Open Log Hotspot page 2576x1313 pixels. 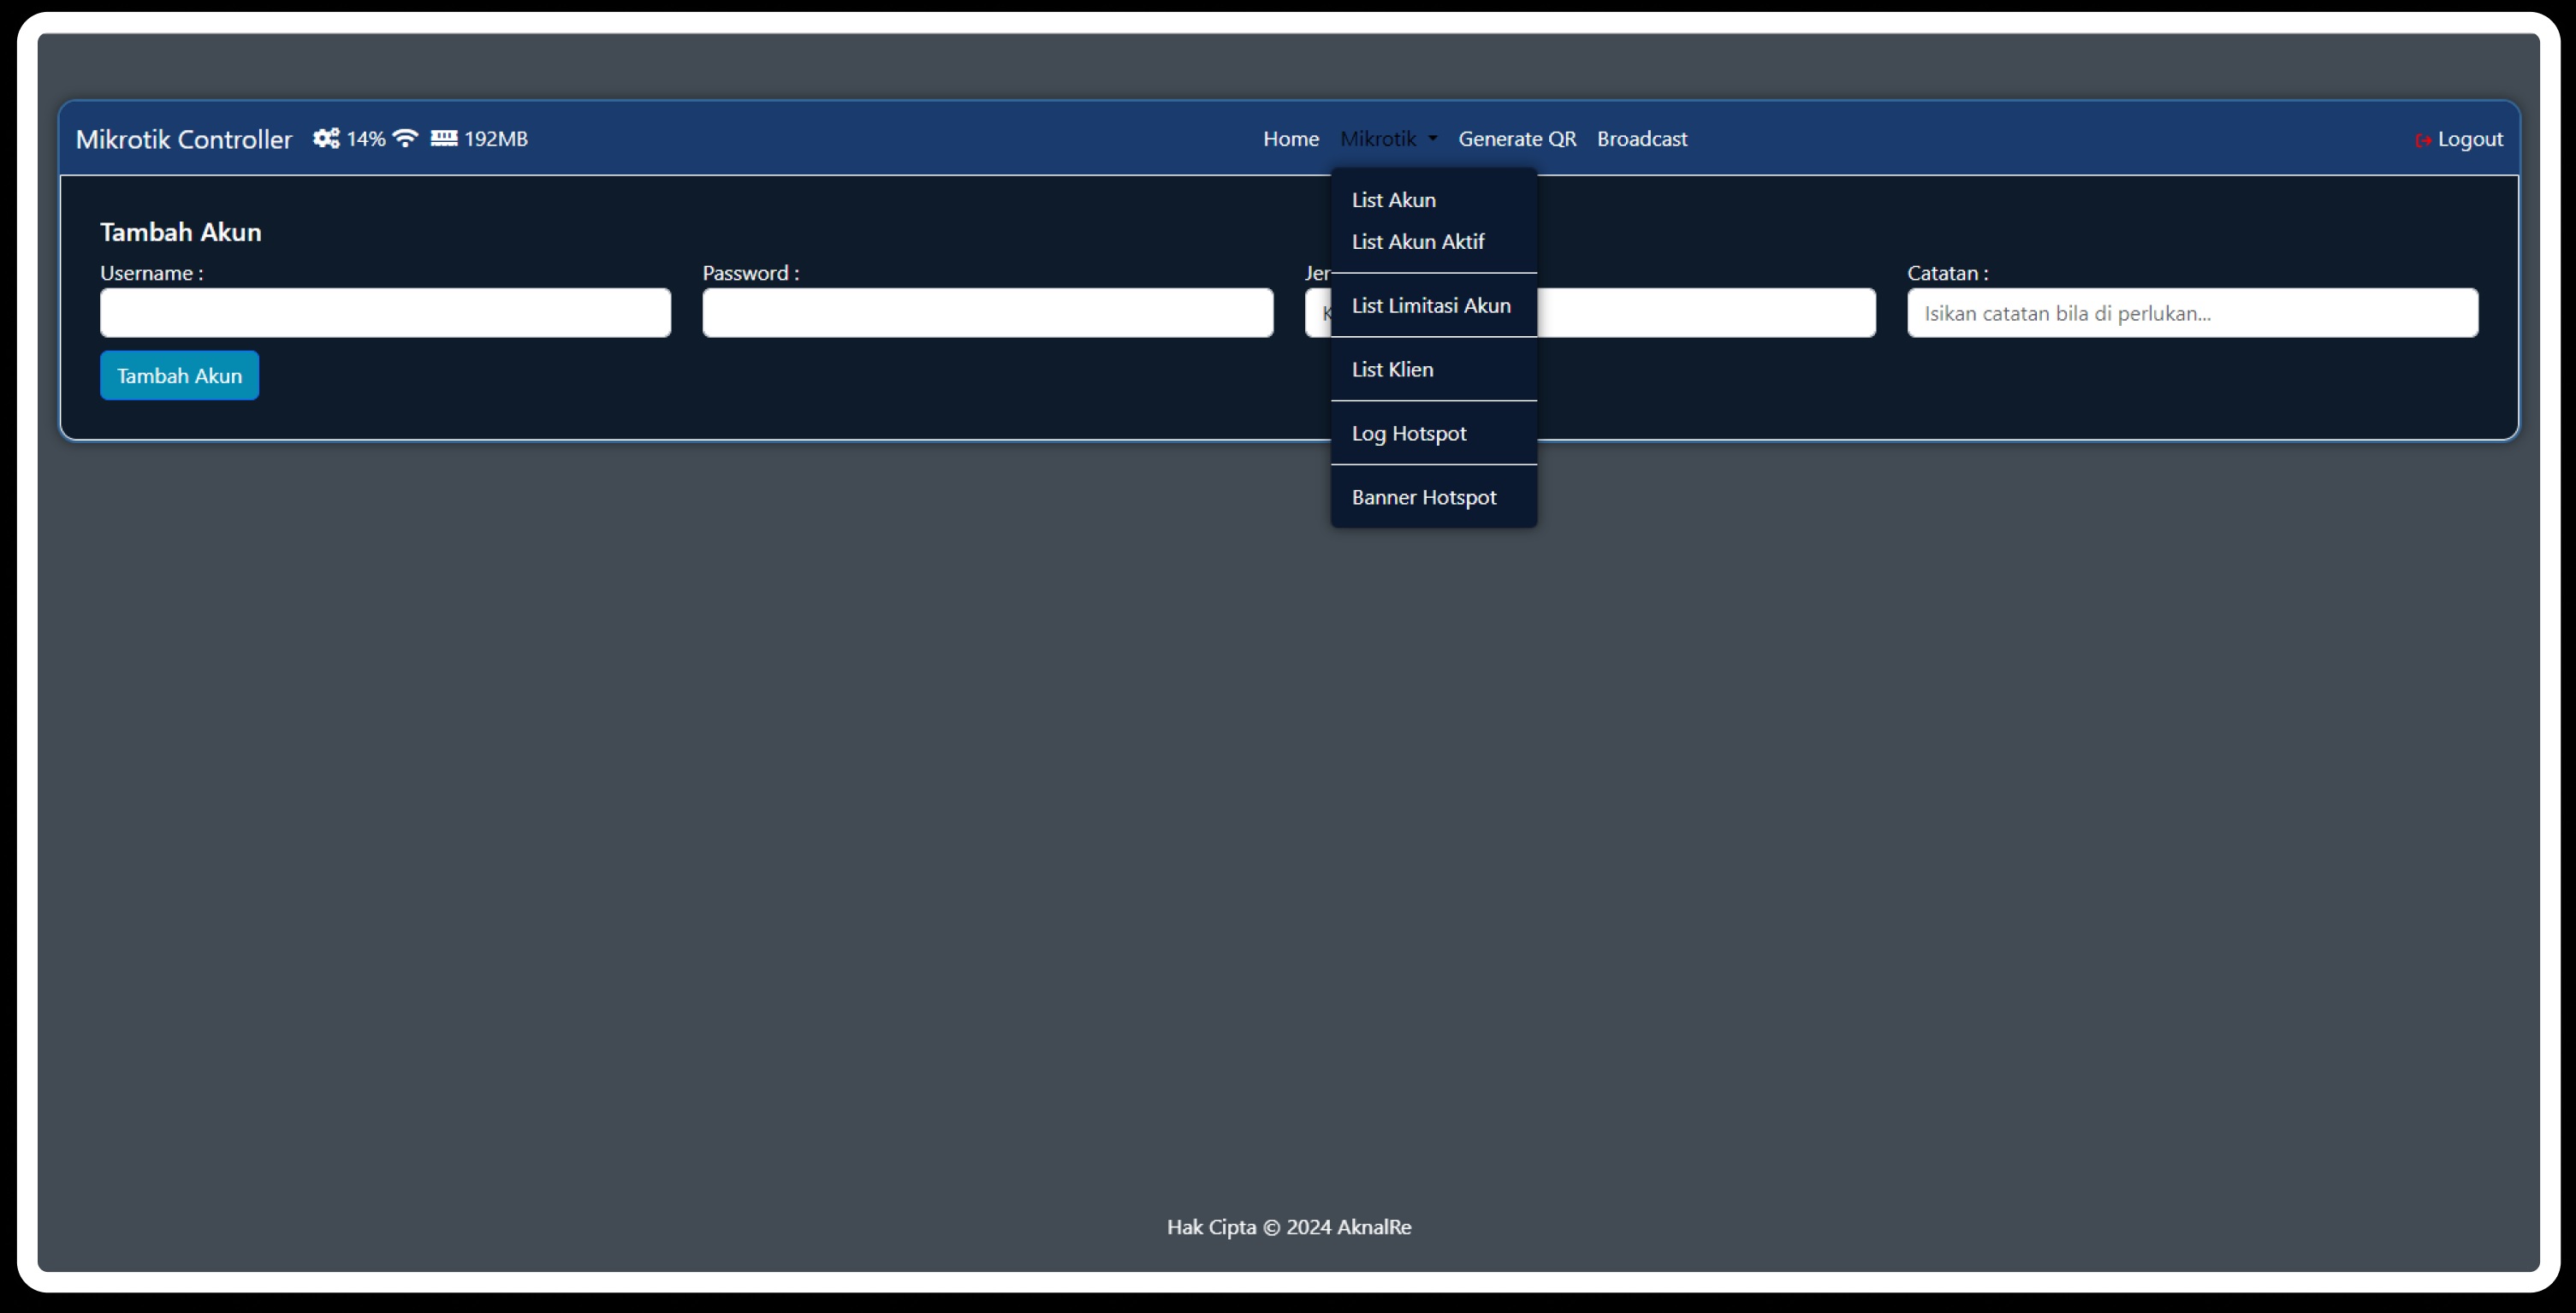(x=1408, y=434)
